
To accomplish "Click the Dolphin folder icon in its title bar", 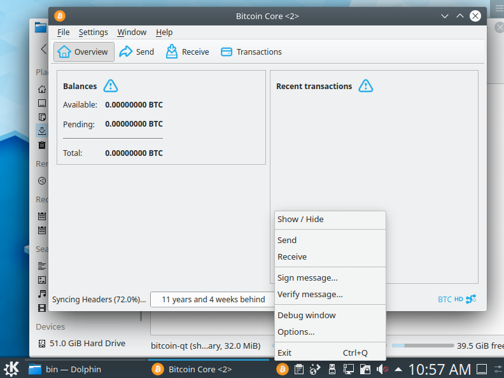I will click(x=41, y=27).
